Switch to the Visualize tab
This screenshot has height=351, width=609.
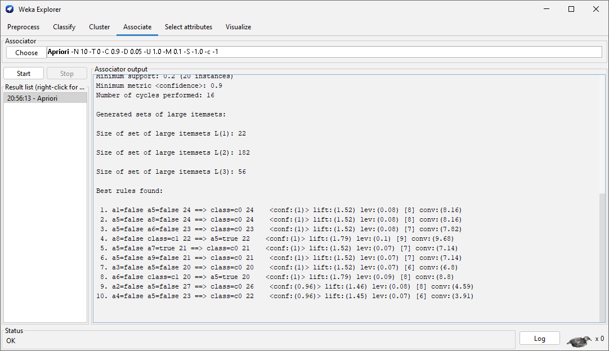pyautogui.click(x=238, y=27)
